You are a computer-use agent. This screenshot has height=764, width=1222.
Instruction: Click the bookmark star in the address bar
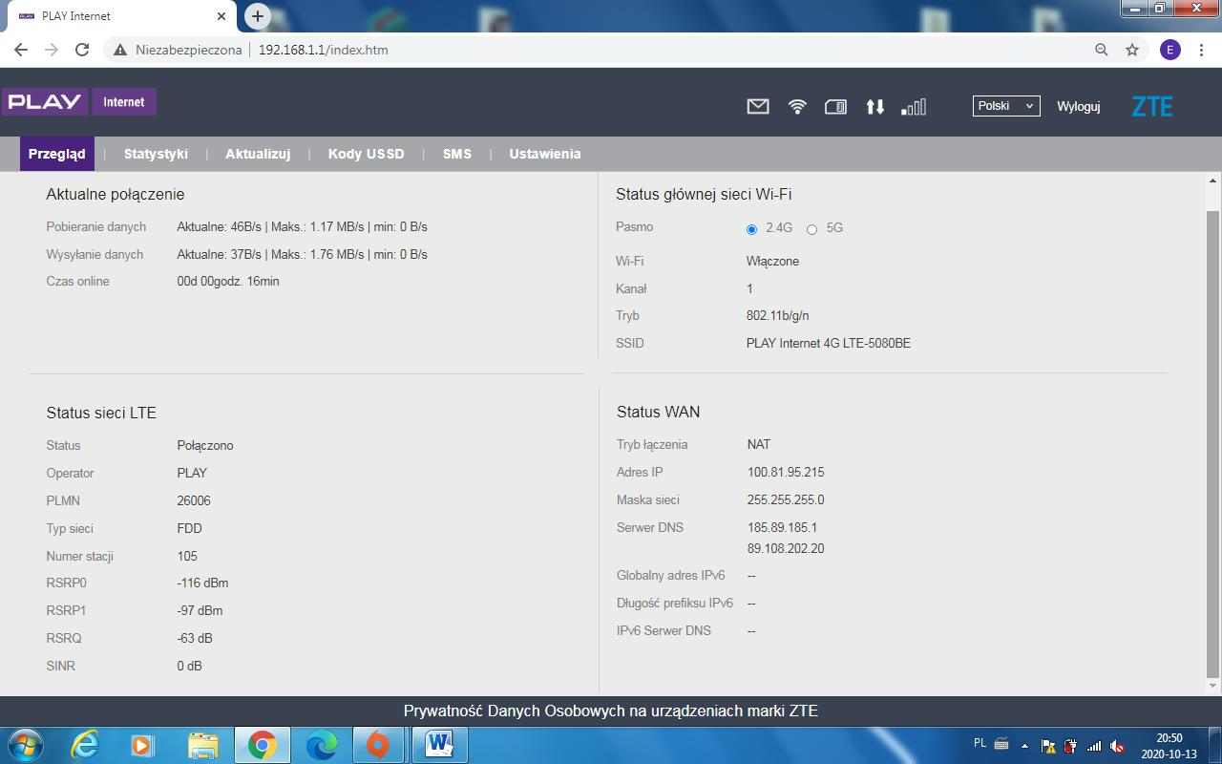tap(1132, 49)
